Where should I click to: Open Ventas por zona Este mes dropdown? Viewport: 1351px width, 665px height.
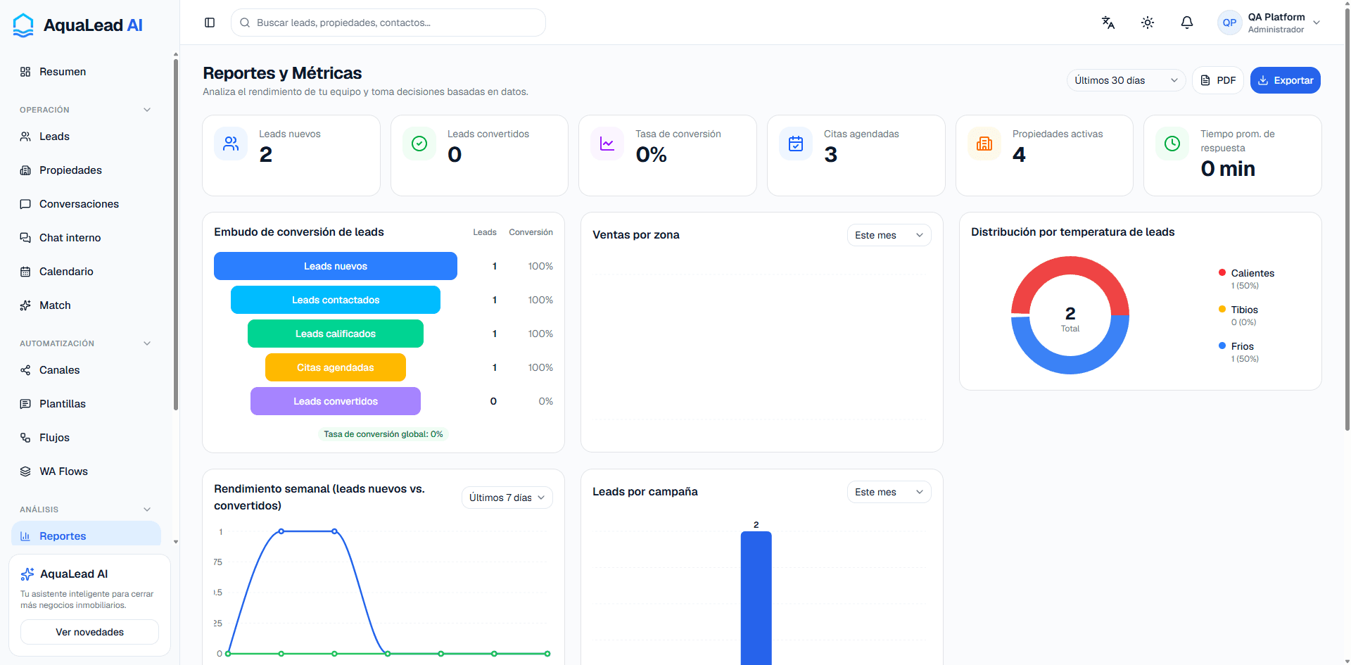pos(889,235)
